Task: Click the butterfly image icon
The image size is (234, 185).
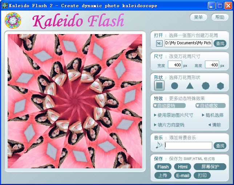Action: pyautogui.click(x=159, y=44)
